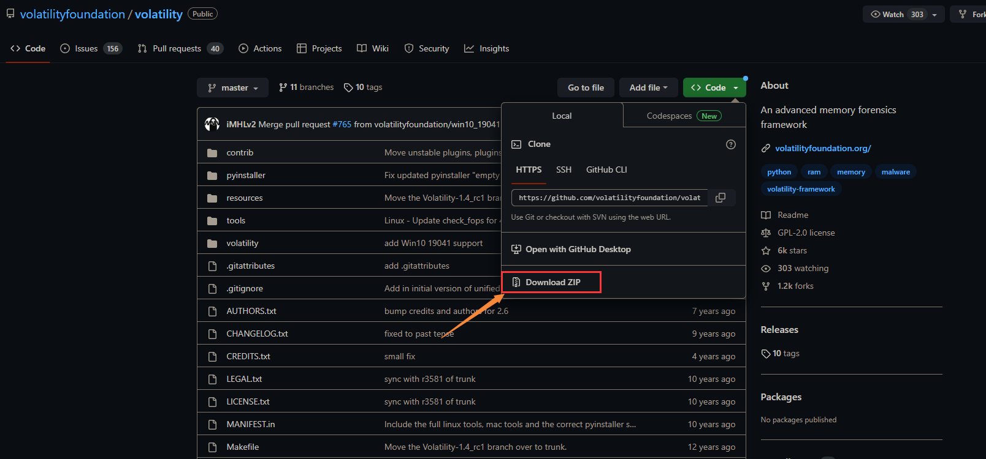The image size is (986, 459).
Task: Open the volatility repository name link
Action: point(159,14)
